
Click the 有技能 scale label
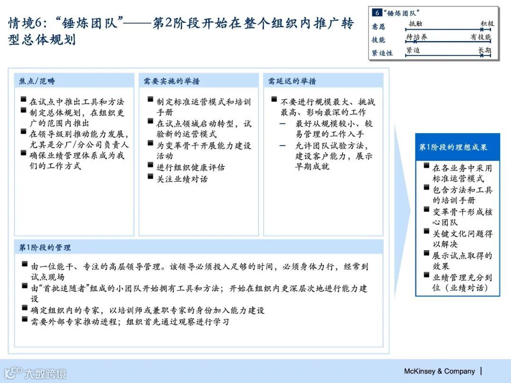pyautogui.click(x=480, y=37)
